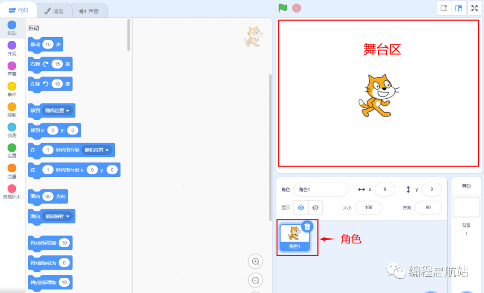Select the 外观 block category
Viewport: 484px width, 293px height.
[12, 48]
